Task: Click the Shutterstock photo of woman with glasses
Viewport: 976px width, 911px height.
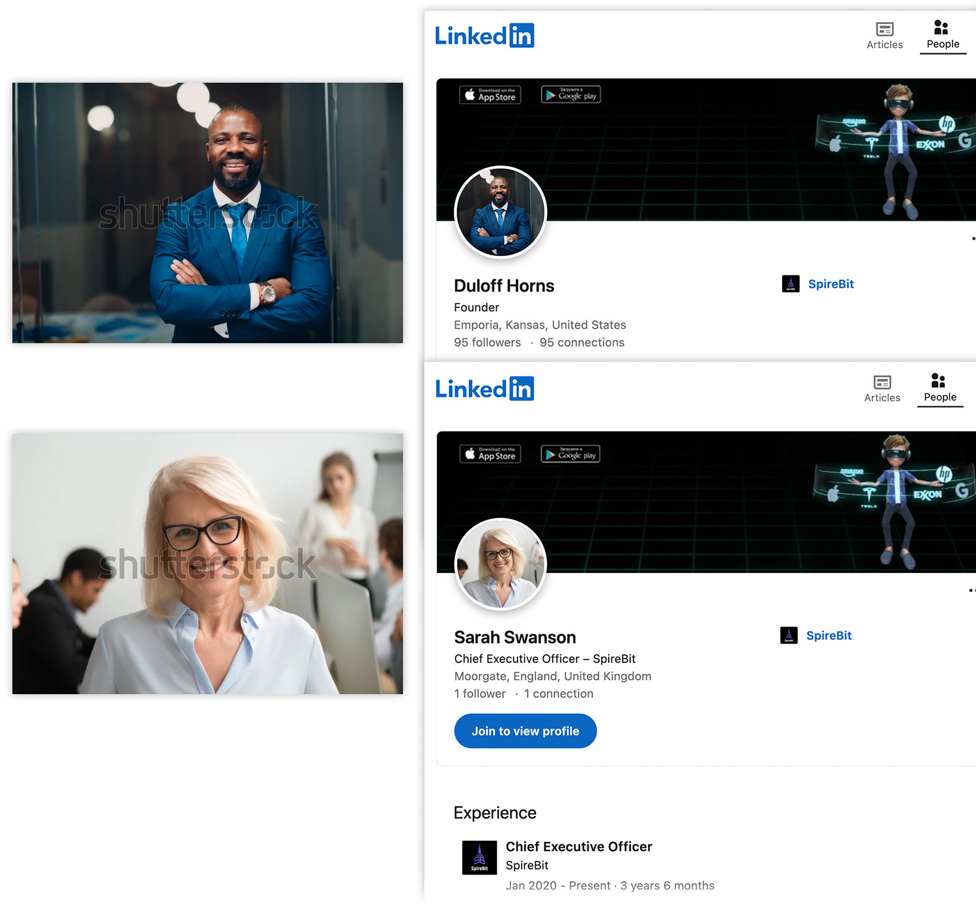Action: point(208,564)
